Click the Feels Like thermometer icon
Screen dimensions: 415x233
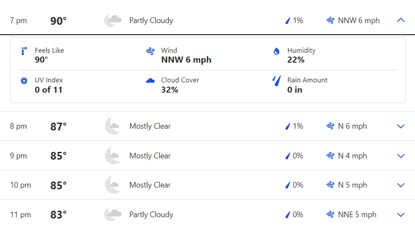[24, 51]
